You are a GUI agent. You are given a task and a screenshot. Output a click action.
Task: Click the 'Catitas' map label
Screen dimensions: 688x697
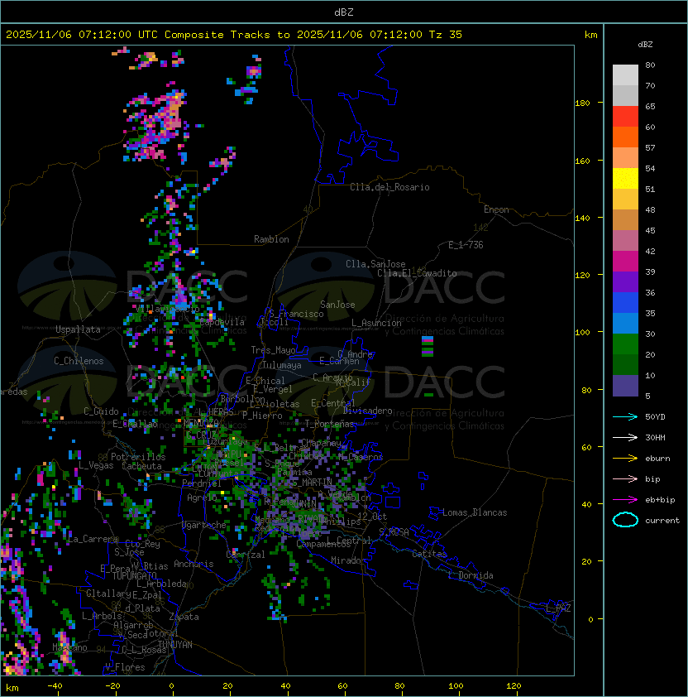pos(429,554)
